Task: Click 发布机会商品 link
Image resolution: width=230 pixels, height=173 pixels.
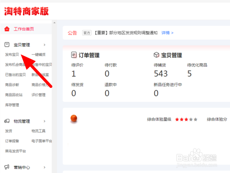Action: [x=15, y=65]
